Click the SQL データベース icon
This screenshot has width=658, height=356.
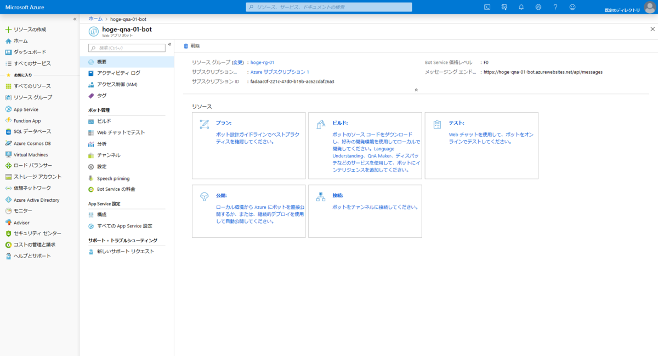coord(8,132)
